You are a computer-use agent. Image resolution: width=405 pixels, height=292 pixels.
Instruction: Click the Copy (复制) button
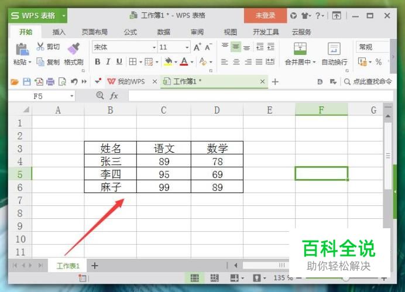(49, 62)
